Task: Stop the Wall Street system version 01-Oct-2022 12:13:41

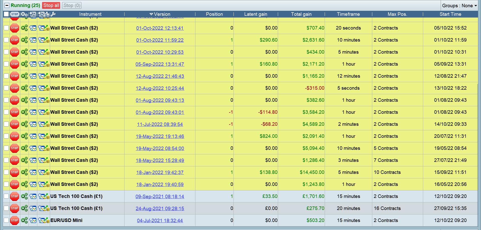Action: (15, 28)
